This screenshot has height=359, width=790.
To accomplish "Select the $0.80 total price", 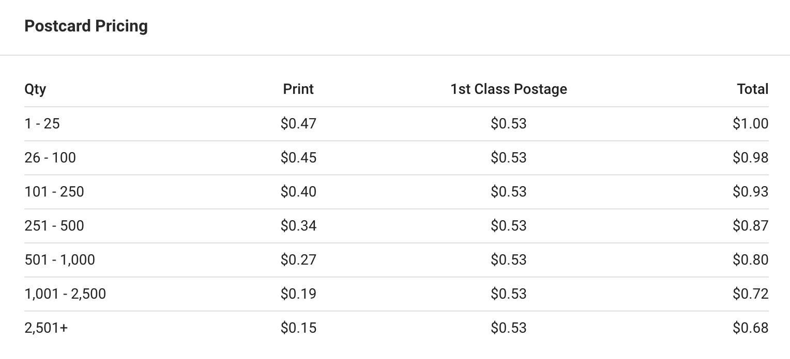I will 751,260.
